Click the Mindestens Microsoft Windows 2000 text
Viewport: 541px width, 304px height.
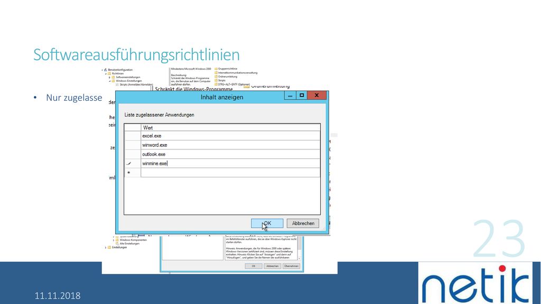pos(191,69)
